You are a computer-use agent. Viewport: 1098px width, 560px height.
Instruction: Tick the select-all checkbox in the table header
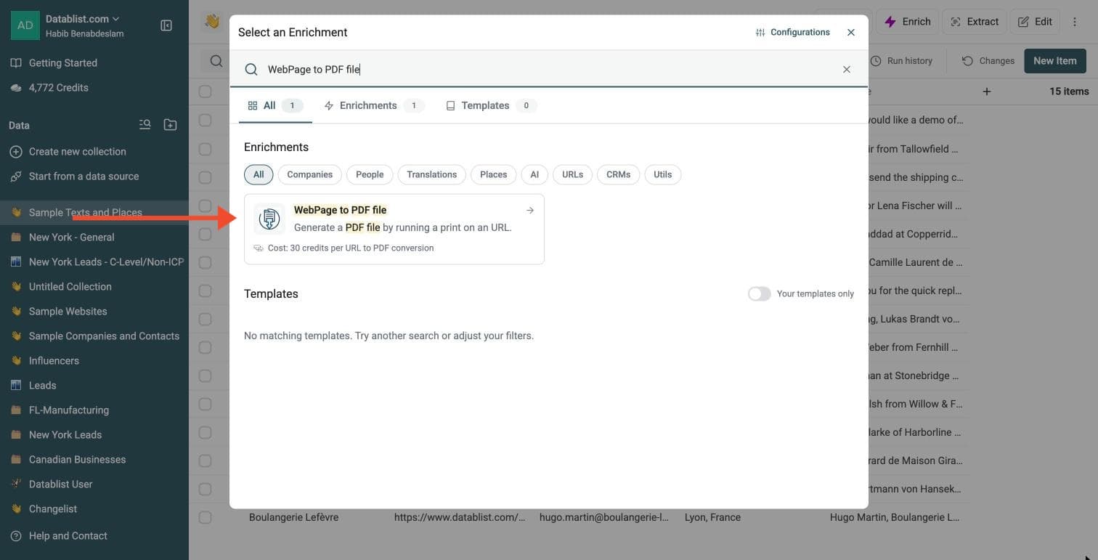point(206,92)
